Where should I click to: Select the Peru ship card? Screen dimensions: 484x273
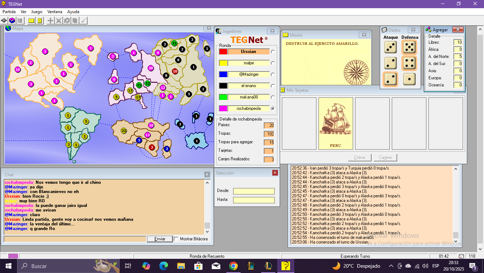tap(336, 123)
